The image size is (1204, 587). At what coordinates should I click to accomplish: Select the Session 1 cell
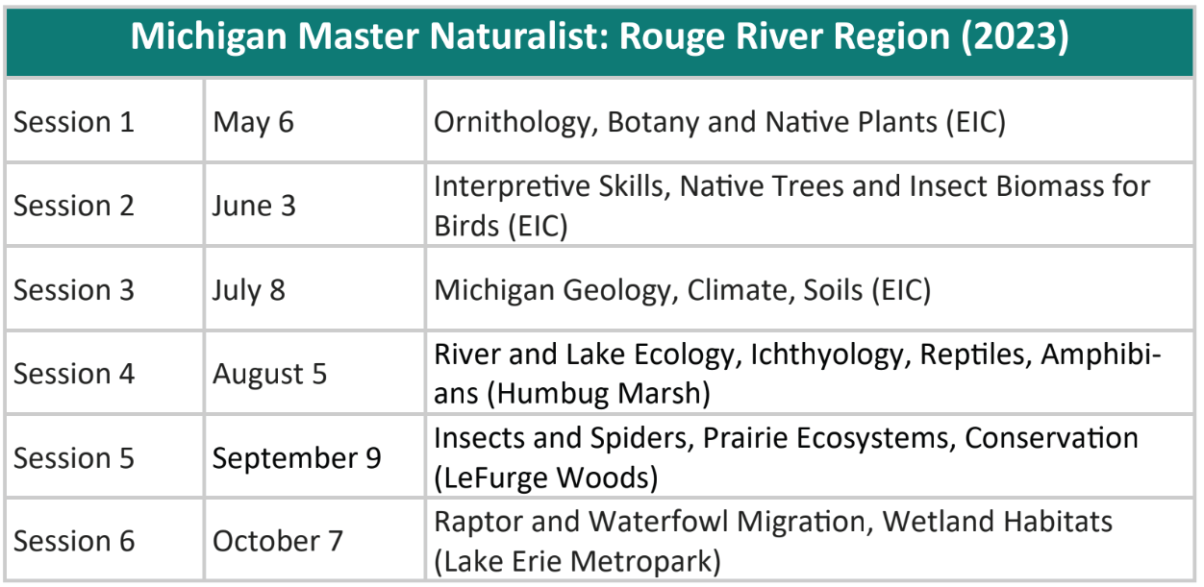point(76,123)
